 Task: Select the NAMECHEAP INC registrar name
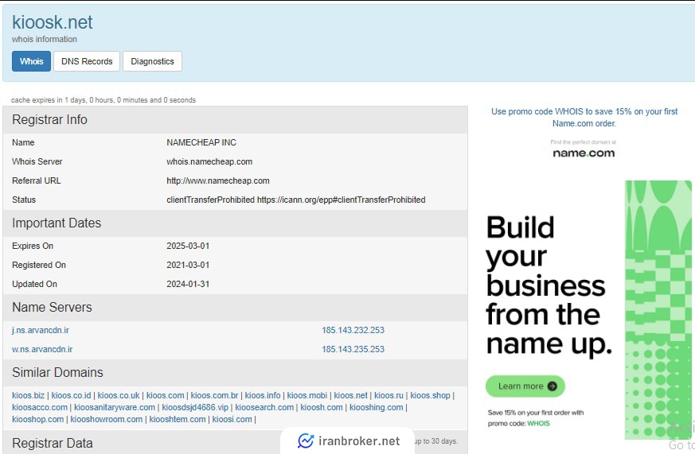(201, 142)
